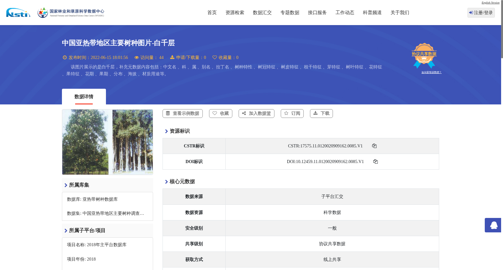503x270 pixels.
Task: Switch to English Version
Action: pyautogui.click(x=490, y=3)
